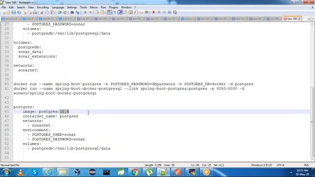The width and height of the screenshot is (315, 177).
Task: Click the vertical scrollbar thumb
Action: 312,122
